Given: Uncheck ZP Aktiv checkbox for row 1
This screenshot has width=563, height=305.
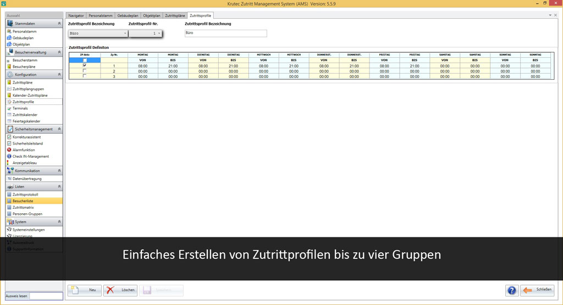Looking at the screenshot, I should pos(85,65).
